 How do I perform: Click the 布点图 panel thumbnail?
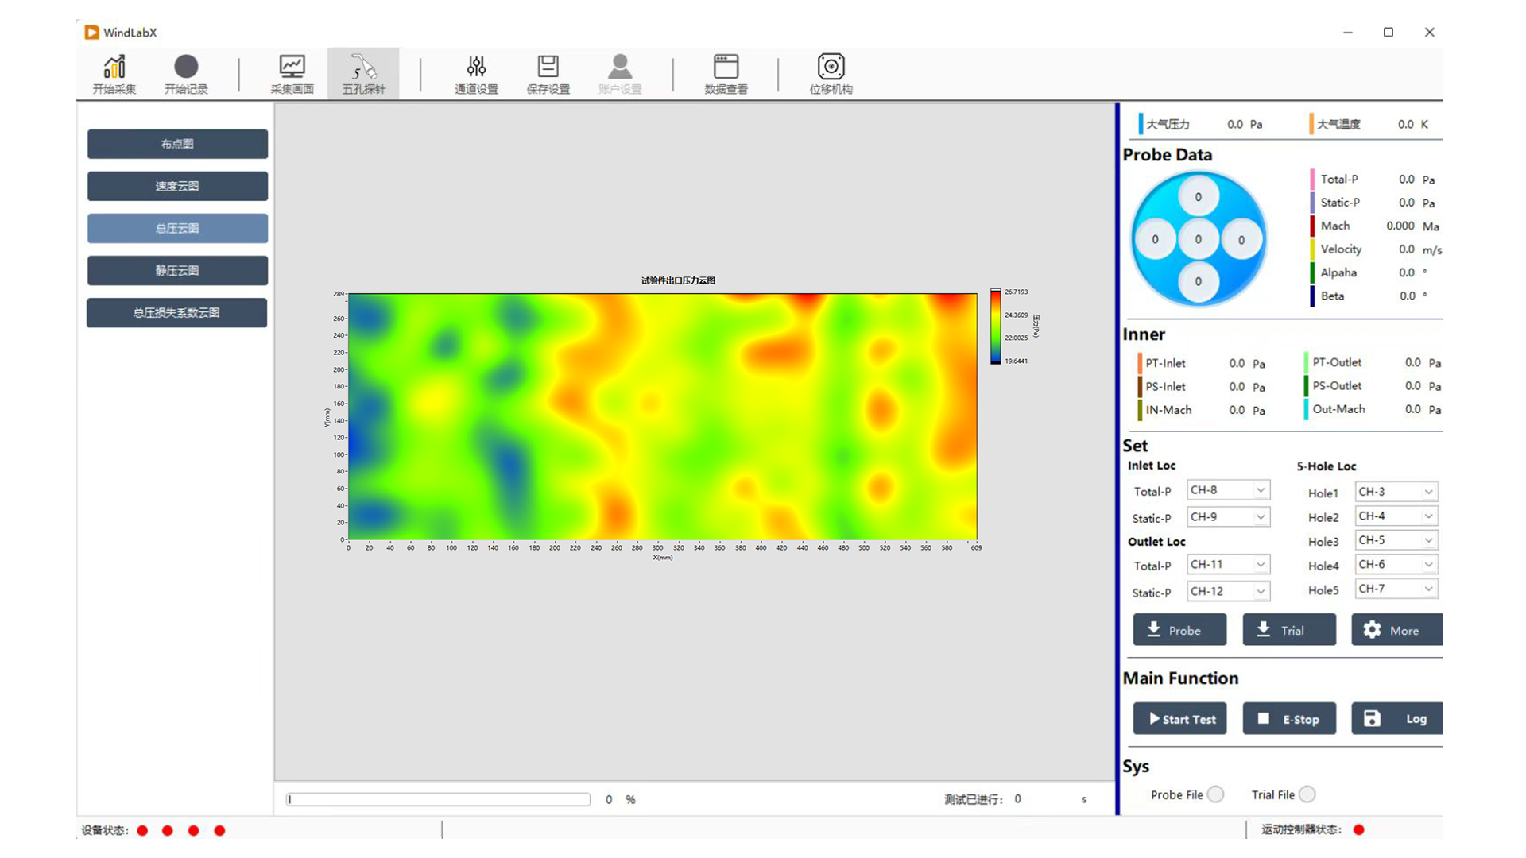(x=176, y=144)
